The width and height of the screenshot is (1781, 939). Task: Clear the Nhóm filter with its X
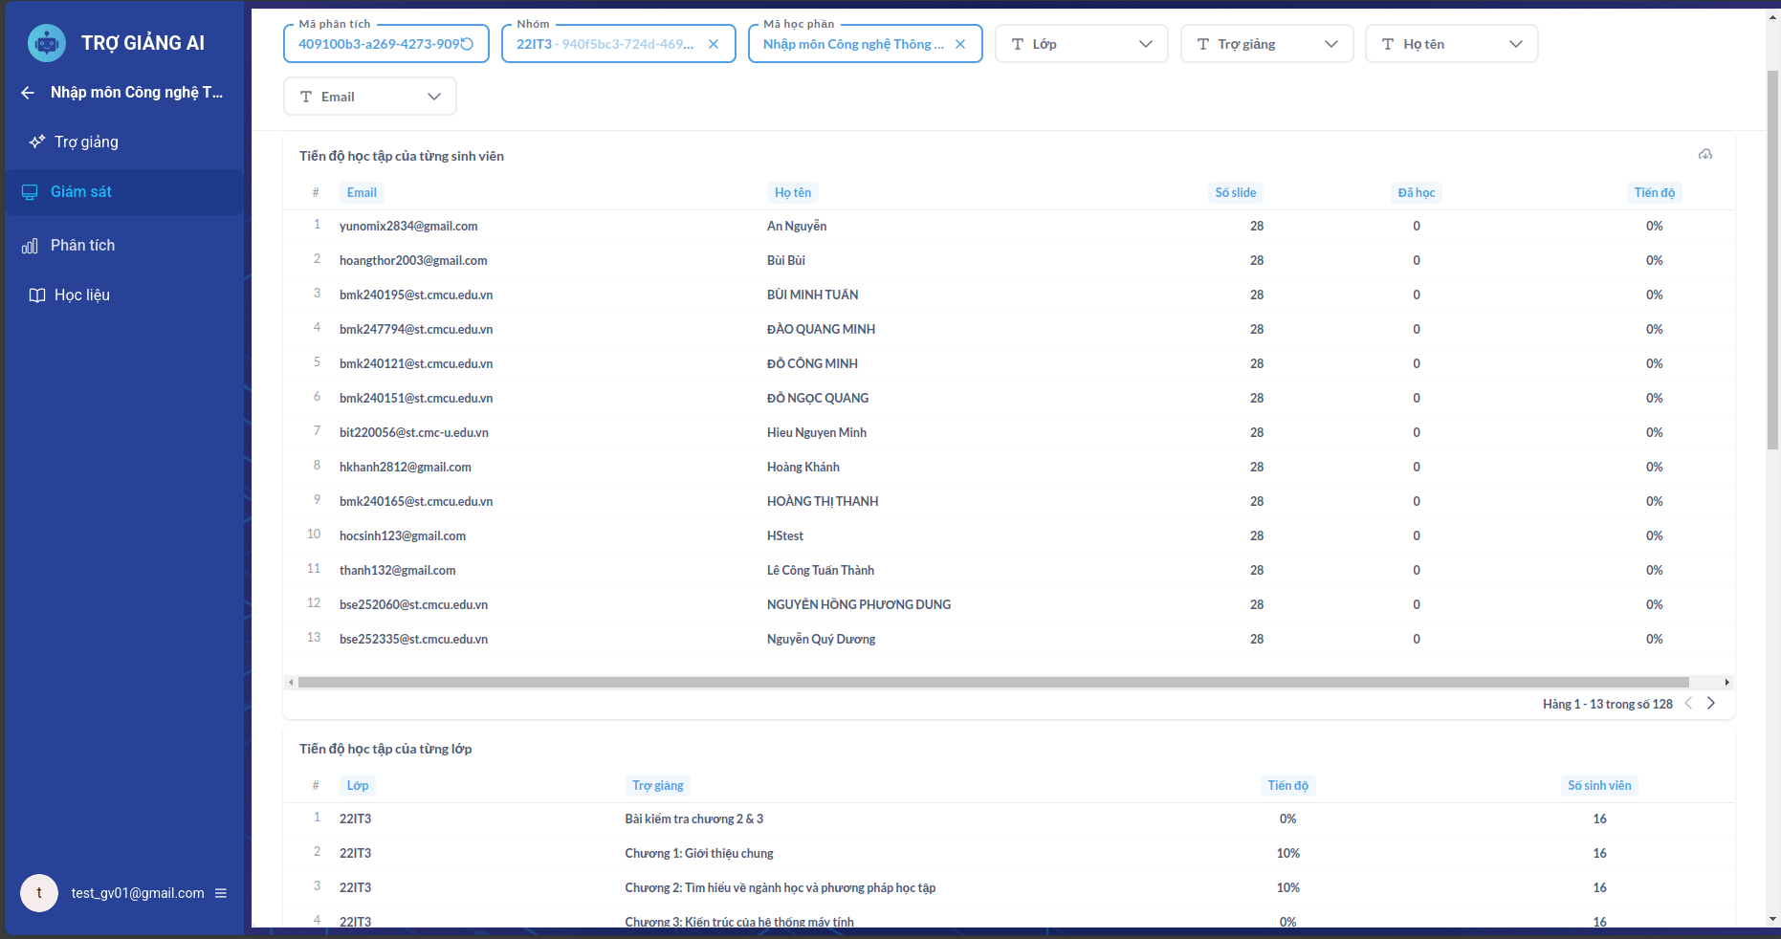(x=714, y=44)
